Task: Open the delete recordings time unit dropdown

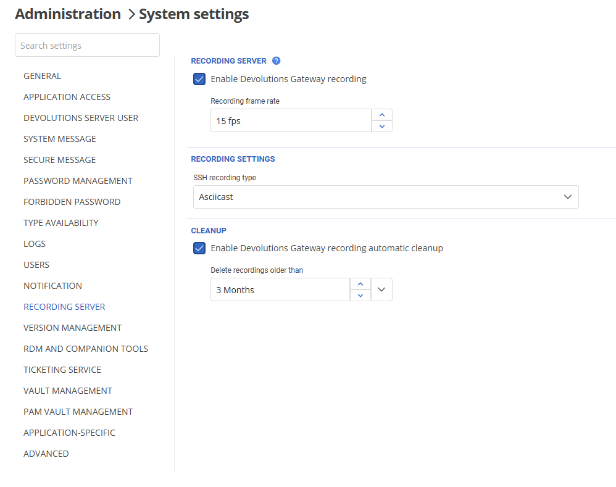Action: 381,289
